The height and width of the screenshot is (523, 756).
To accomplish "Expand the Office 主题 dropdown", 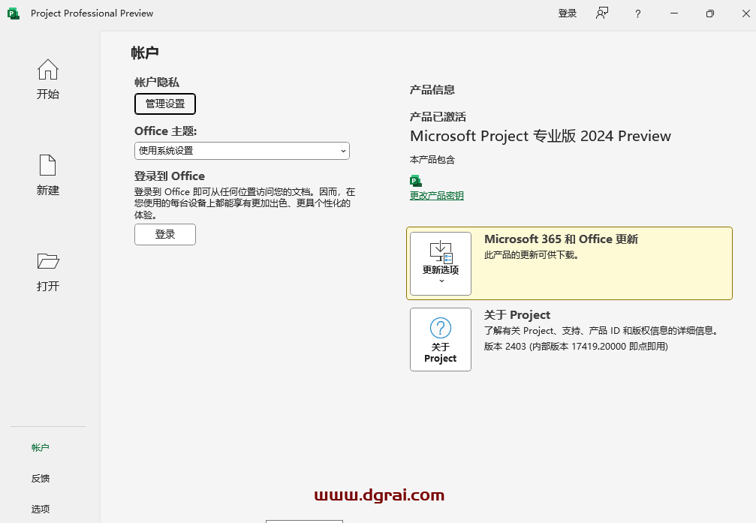I will [242, 151].
